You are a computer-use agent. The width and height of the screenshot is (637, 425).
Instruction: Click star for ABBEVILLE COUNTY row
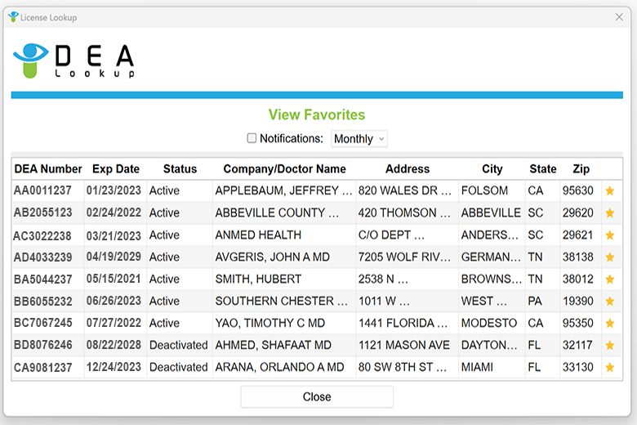609,212
